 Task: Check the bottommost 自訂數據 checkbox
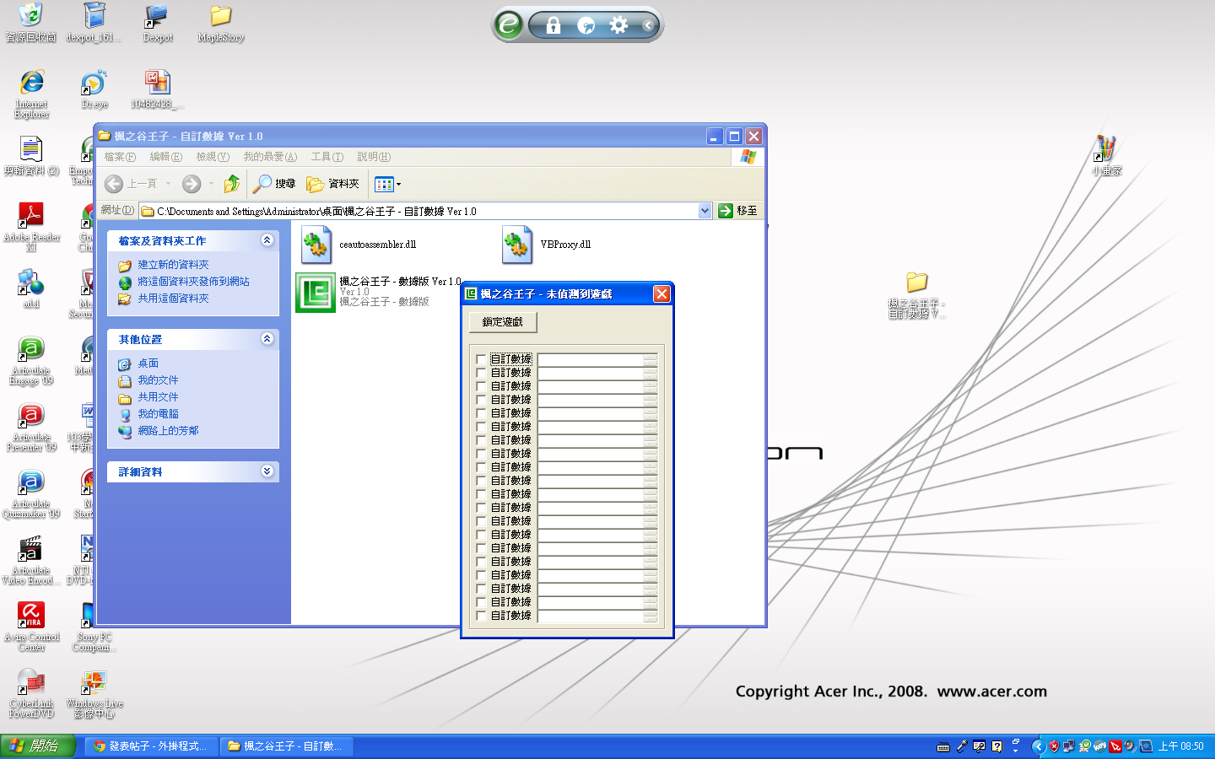click(481, 616)
